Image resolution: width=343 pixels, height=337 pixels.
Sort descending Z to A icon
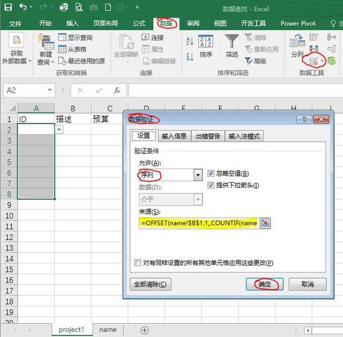coord(190,57)
